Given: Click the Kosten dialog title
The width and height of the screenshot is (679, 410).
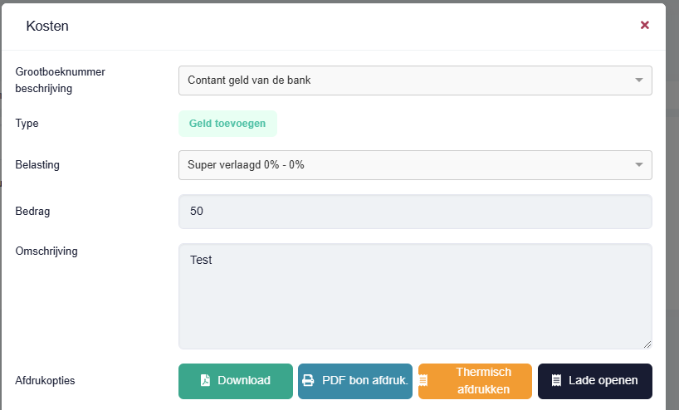Looking at the screenshot, I should pos(47,26).
